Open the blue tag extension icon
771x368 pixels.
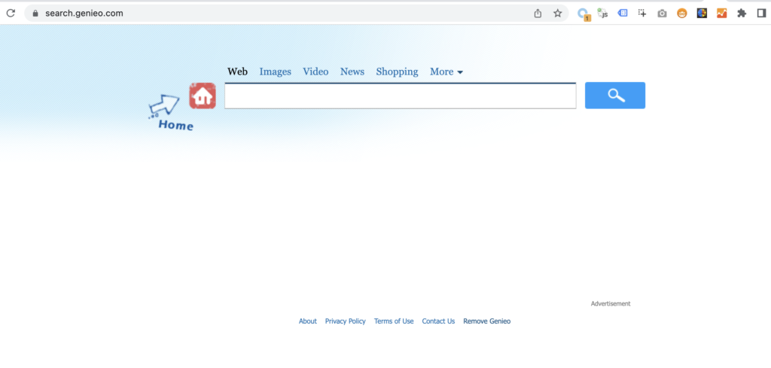point(623,13)
